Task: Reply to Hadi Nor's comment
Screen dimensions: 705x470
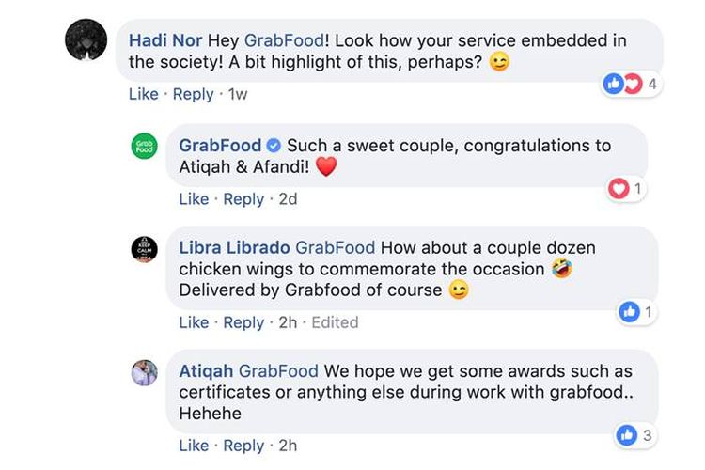Action: point(193,94)
